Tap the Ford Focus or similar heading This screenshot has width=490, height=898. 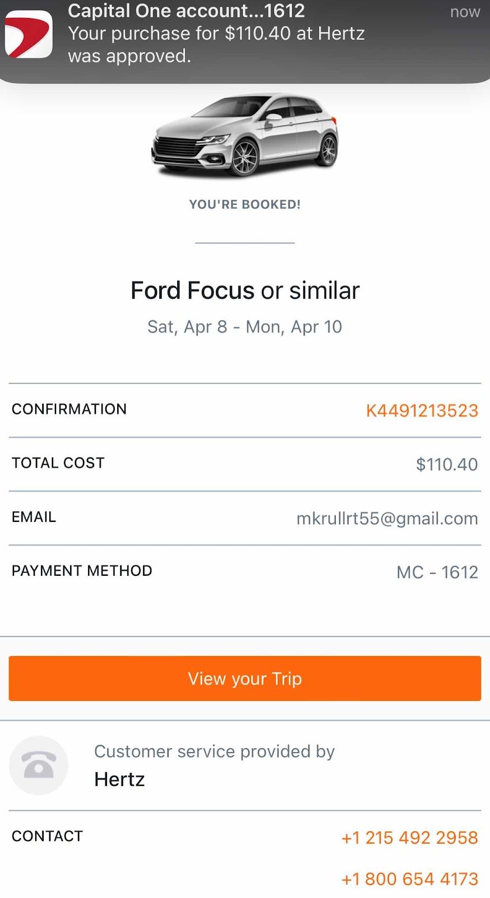(x=245, y=290)
